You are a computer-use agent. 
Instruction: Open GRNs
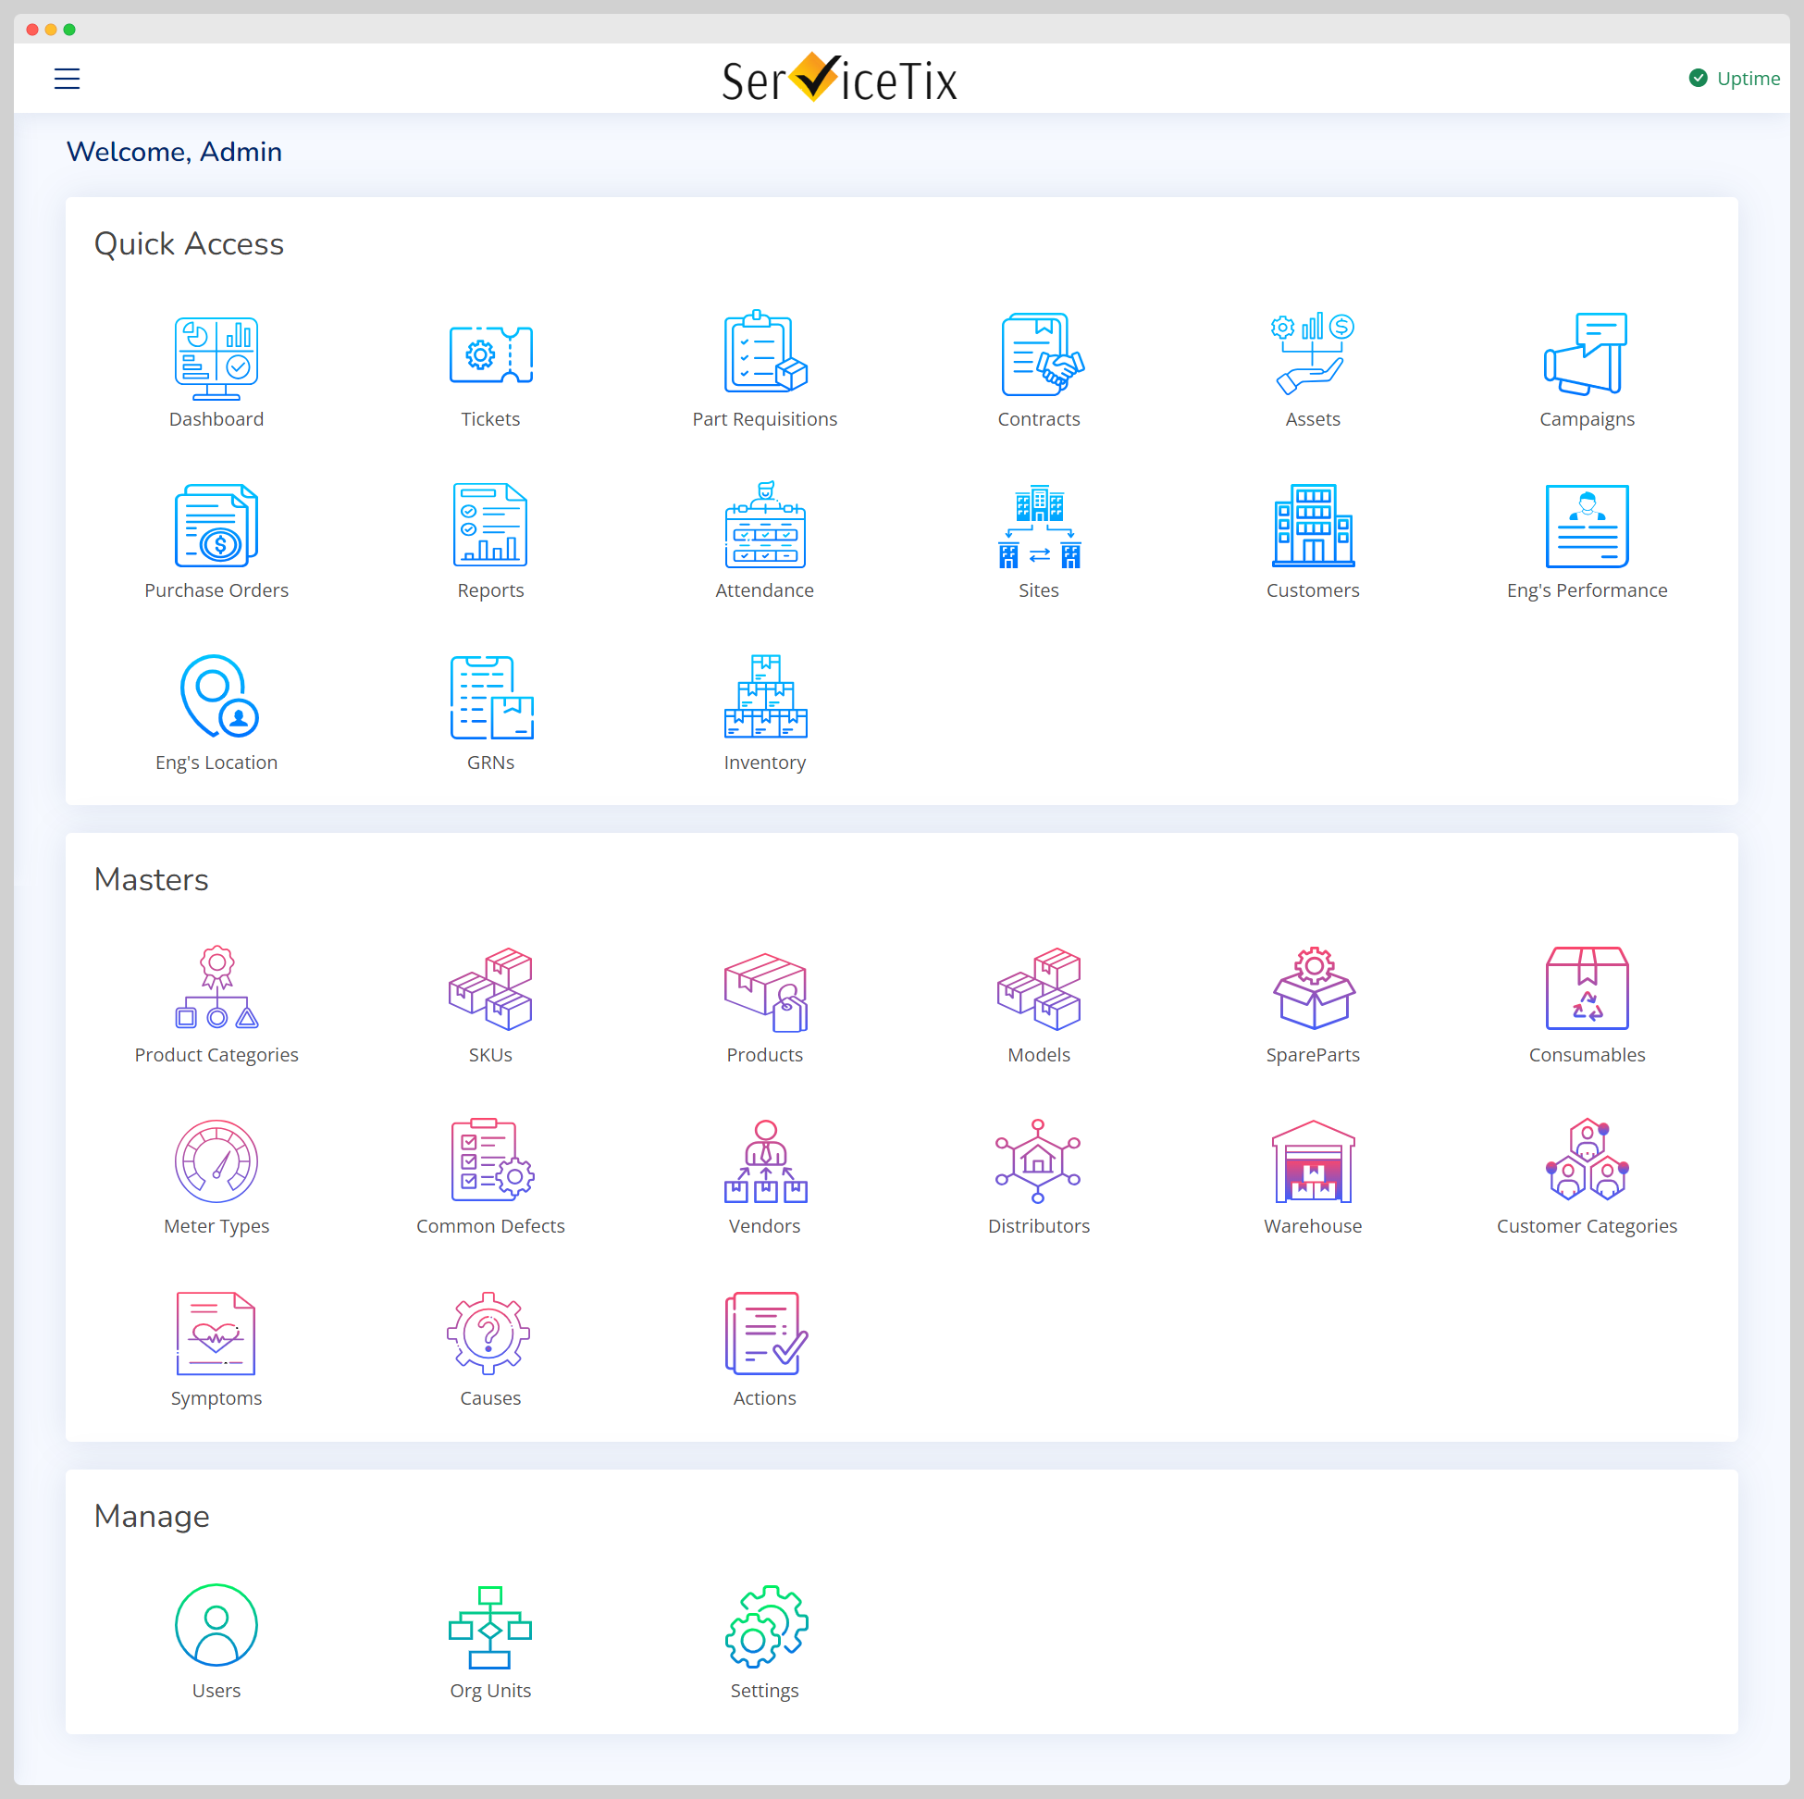pyautogui.click(x=490, y=698)
